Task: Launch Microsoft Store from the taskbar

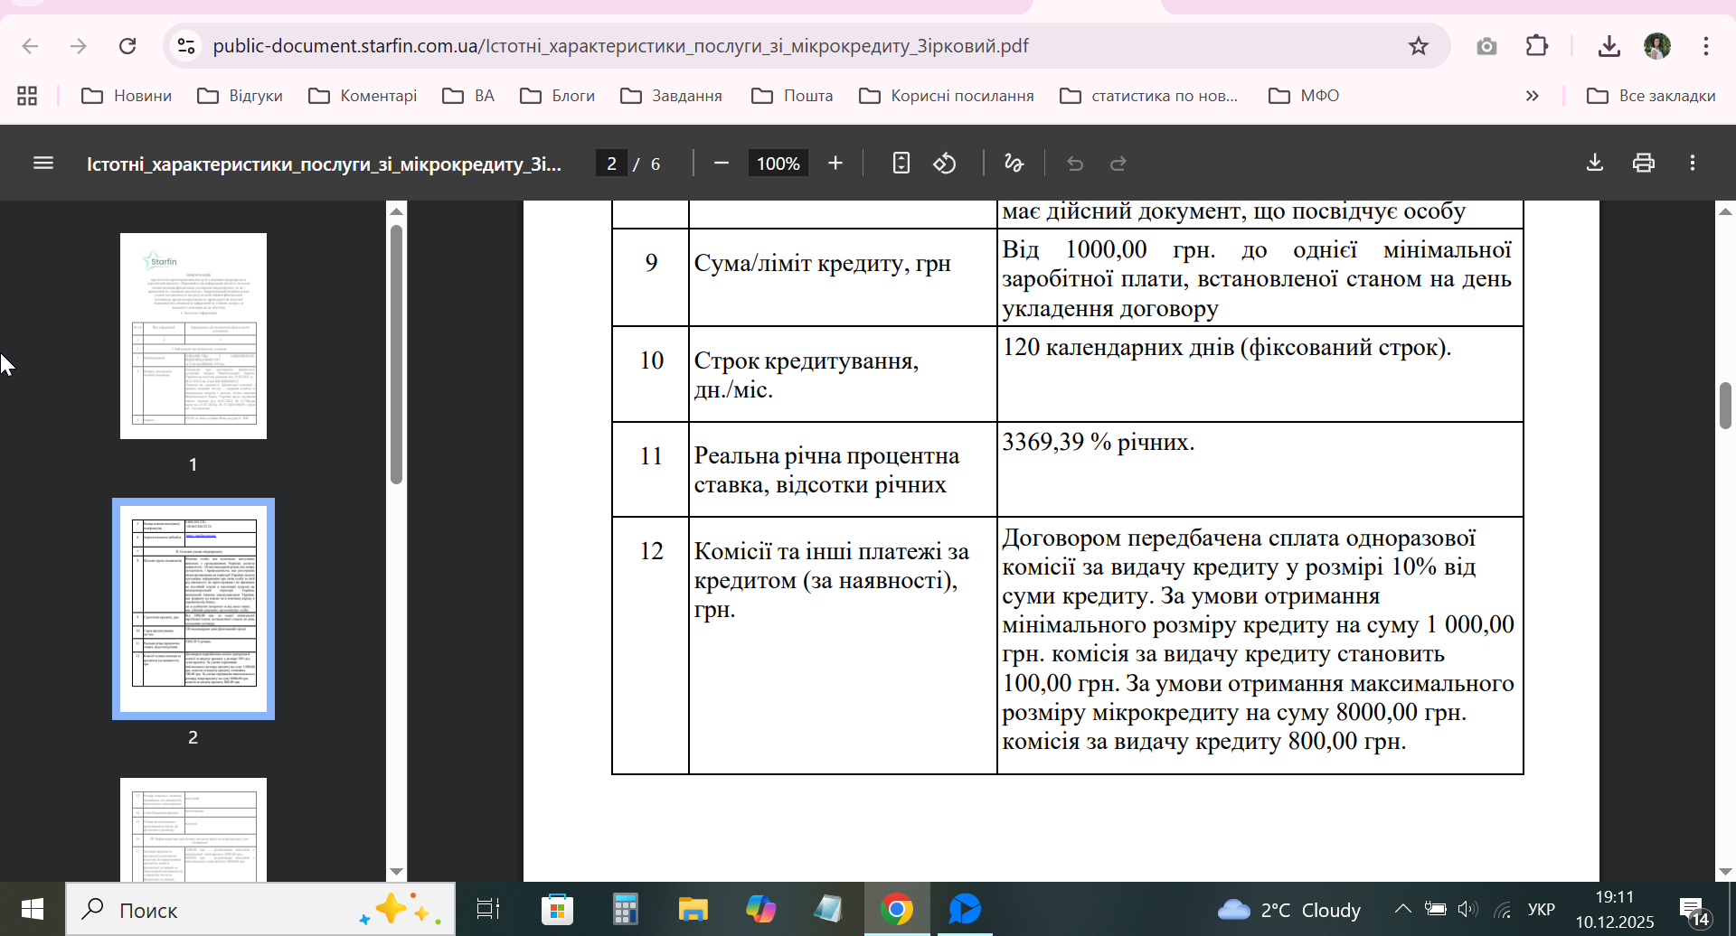Action: 557,909
